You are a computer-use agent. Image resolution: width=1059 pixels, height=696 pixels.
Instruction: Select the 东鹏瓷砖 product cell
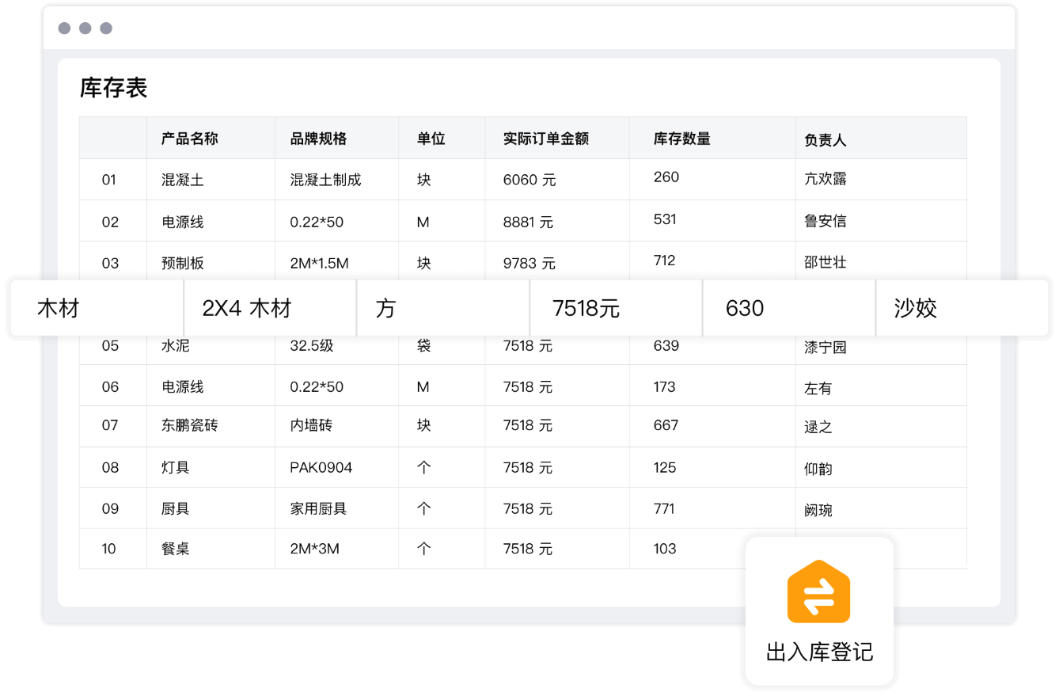pos(189,425)
